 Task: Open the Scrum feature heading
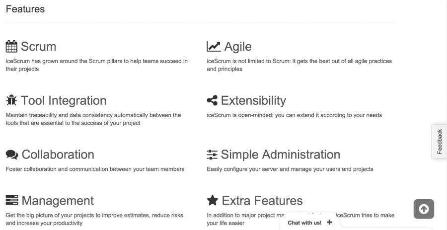pyautogui.click(x=38, y=47)
